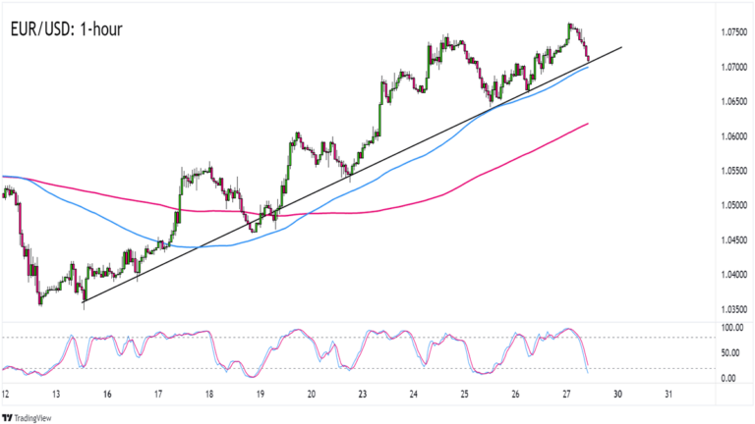Click the black ascending trendline upper end
This screenshot has width=755, height=424.
tap(621, 47)
